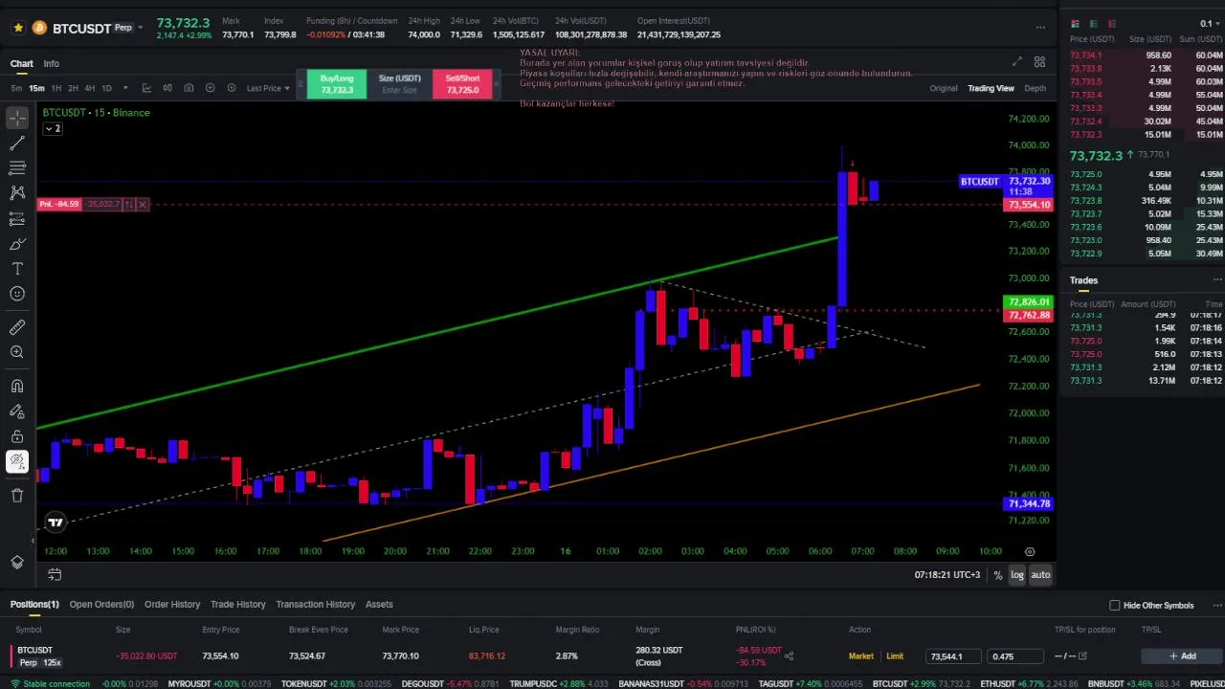Click the add alert plus-circle icon
The width and height of the screenshot is (1225, 689).
click(210, 88)
